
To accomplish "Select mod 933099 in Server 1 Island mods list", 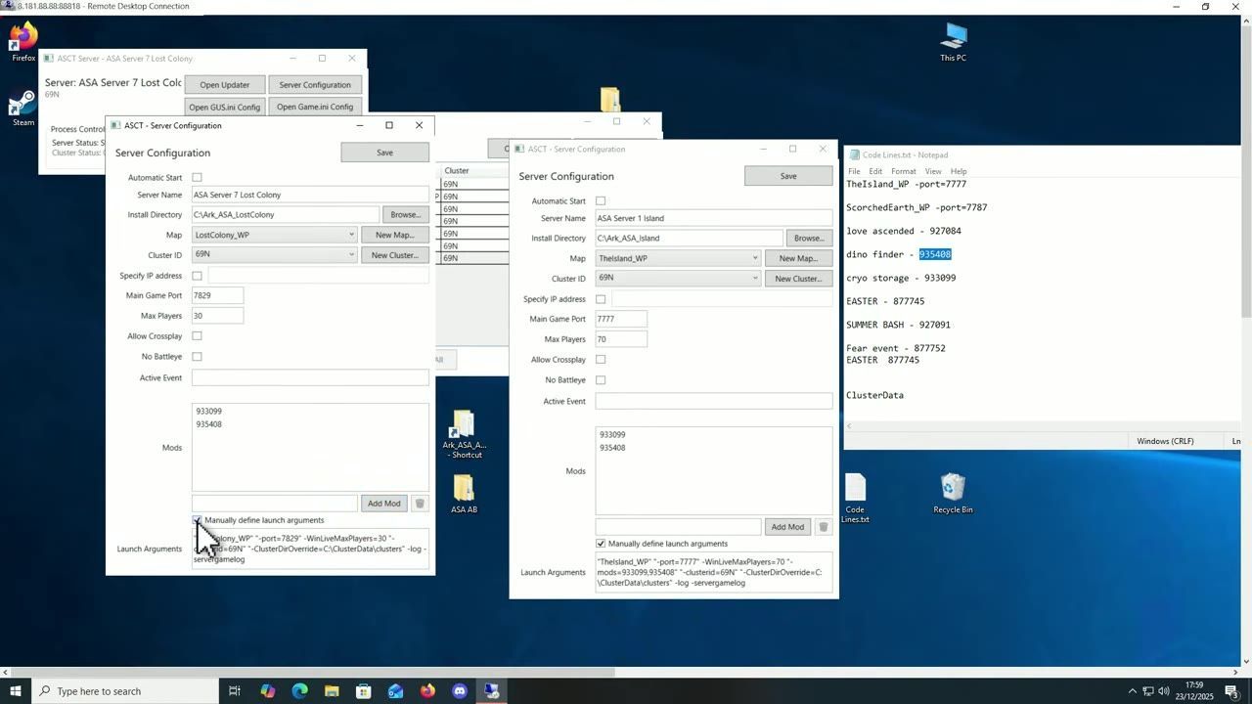I will (612, 434).
